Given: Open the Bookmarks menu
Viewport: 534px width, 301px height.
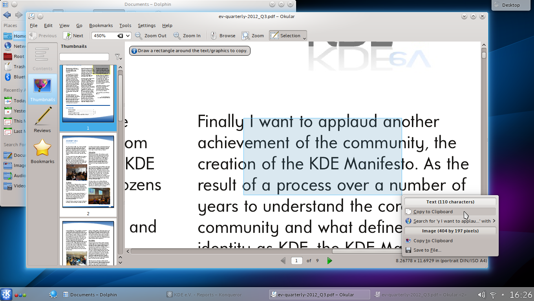Looking at the screenshot, I should pos(101,25).
